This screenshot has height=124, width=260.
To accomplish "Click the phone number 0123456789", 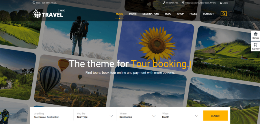I will (172, 3).
